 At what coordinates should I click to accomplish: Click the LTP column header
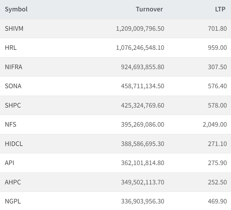[x=220, y=9]
